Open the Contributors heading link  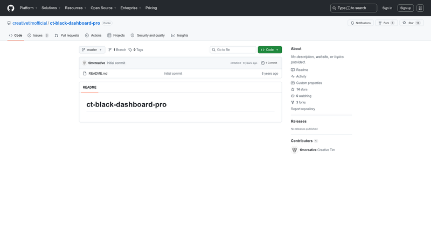pyautogui.click(x=304, y=141)
